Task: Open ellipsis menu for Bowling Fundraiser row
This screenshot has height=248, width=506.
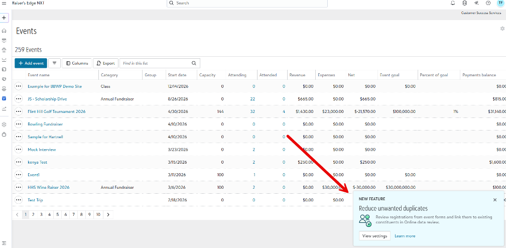Action: [x=19, y=124]
